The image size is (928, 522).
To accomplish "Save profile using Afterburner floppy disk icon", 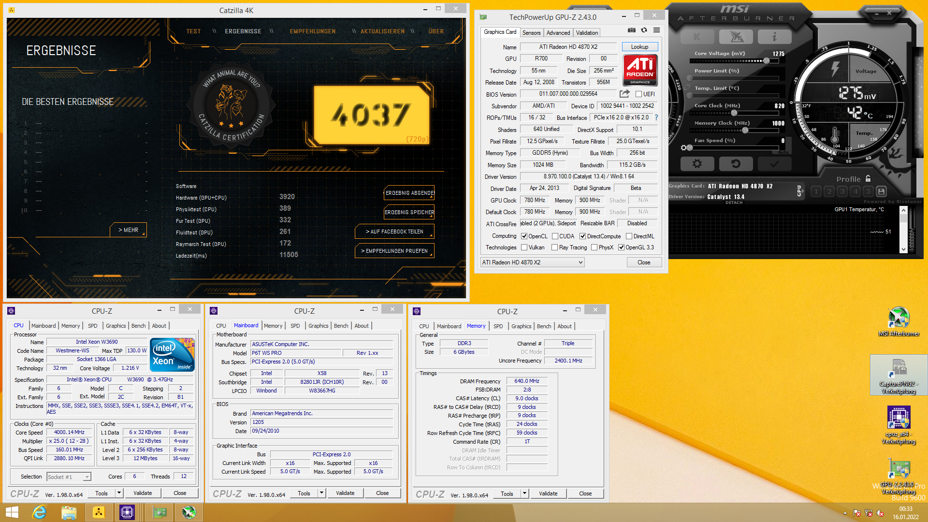I will pyautogui.click(x=881, y=191).
